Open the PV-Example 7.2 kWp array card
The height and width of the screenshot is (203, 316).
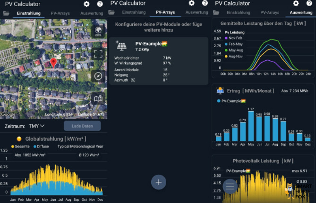point(159,61)
